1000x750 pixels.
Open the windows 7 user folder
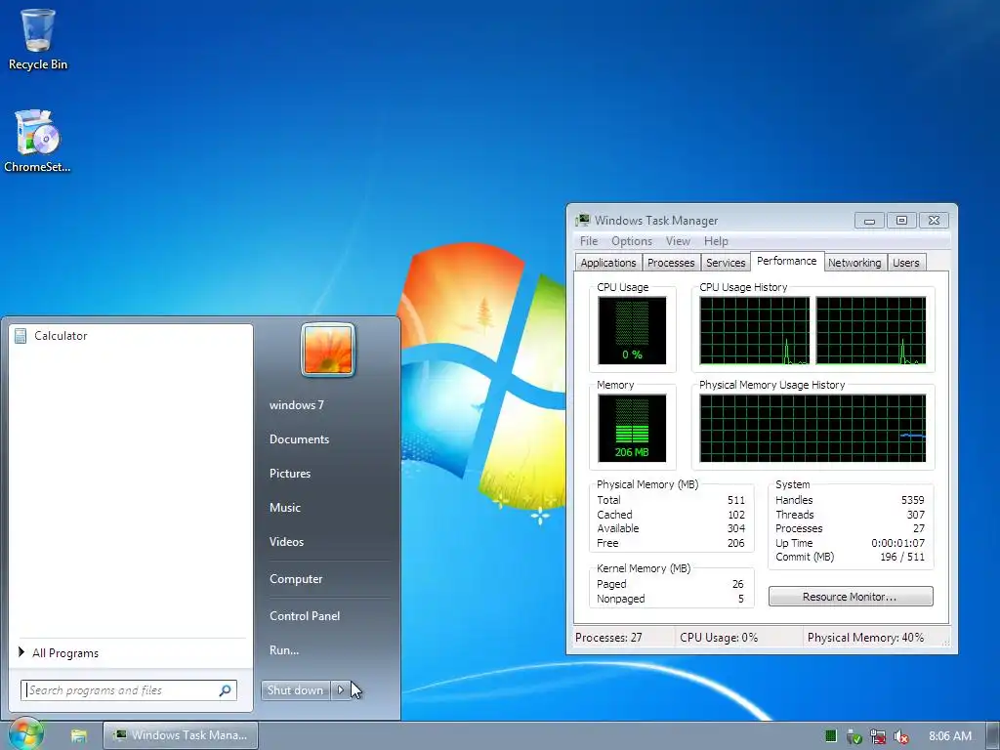click(x=297, y=405)
